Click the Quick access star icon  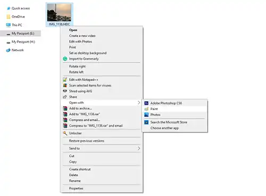click(x=9, y=8)
